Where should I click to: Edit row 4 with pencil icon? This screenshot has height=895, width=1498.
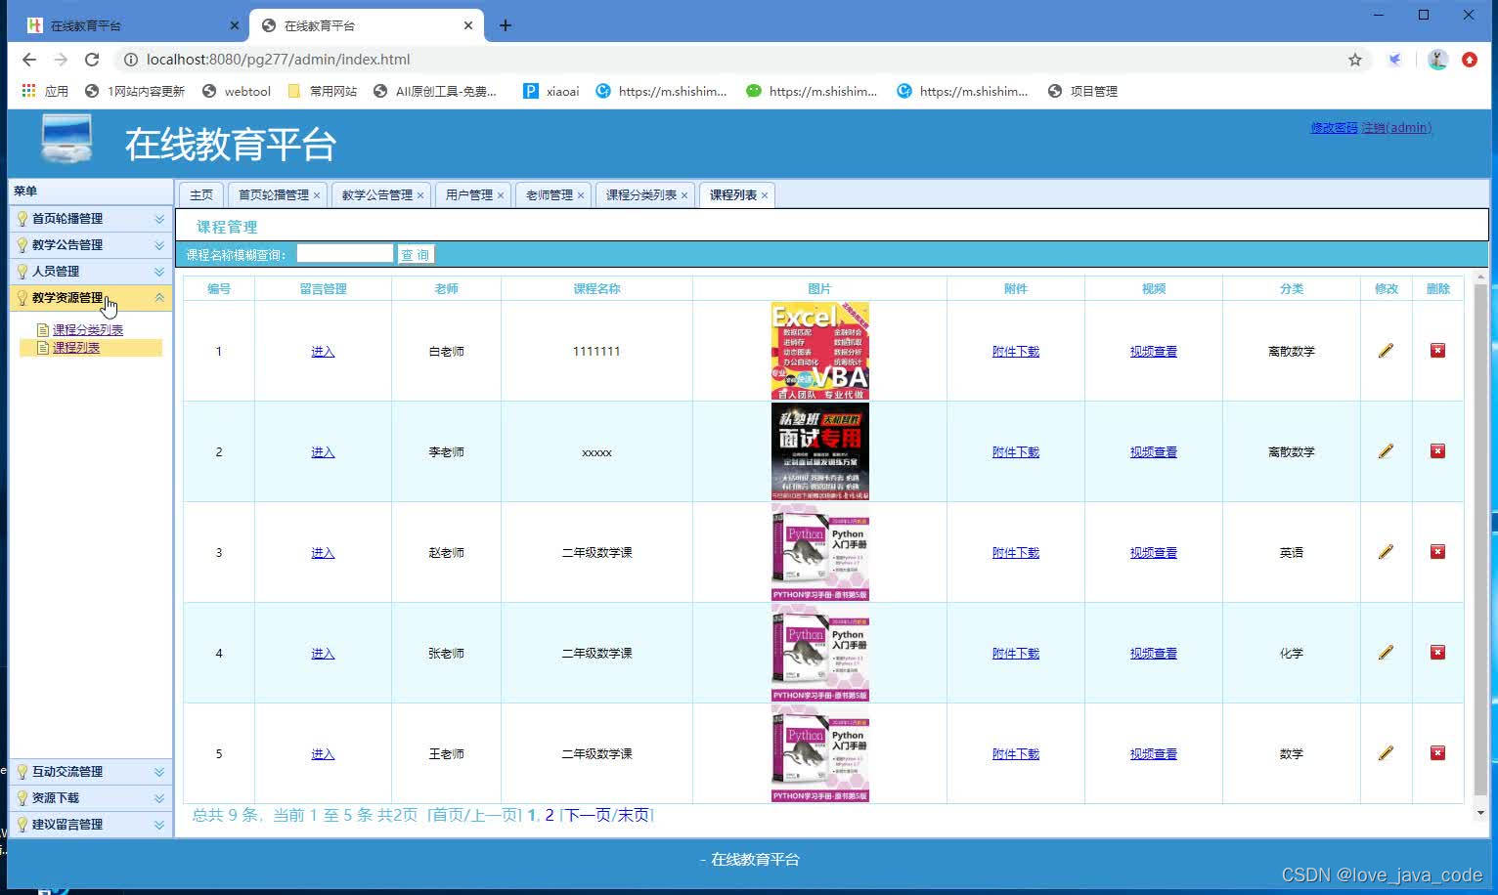pos(1386,653)
